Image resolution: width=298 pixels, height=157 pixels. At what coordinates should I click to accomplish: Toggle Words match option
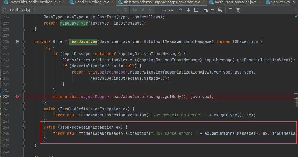142,10
